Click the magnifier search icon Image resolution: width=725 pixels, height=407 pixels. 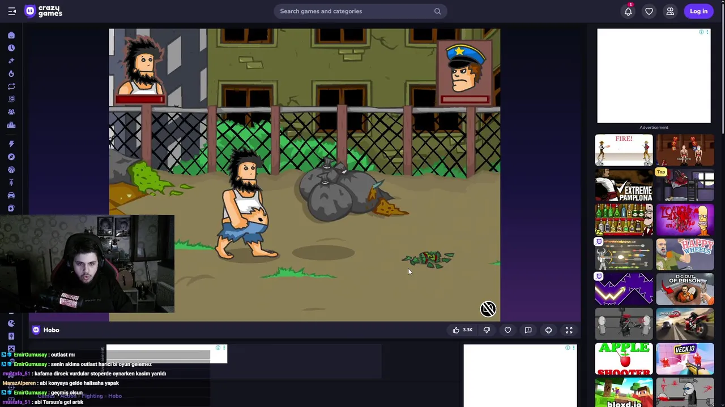pyautogui.click(x=437, y=11)
